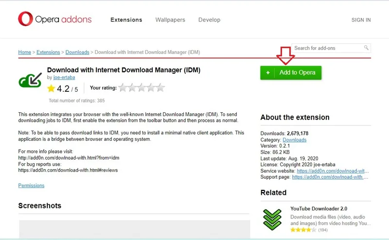The image size is (389, 240).
Task: Open the Permissions link
Action: [31, 186]
